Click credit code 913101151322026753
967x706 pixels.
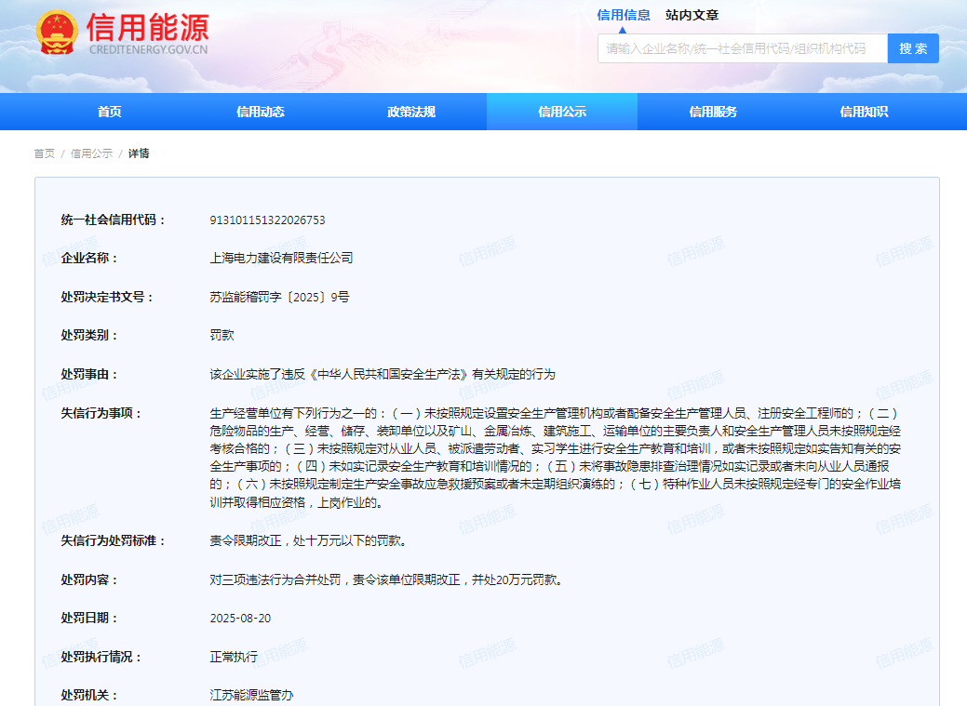click(x=268, y=220)
